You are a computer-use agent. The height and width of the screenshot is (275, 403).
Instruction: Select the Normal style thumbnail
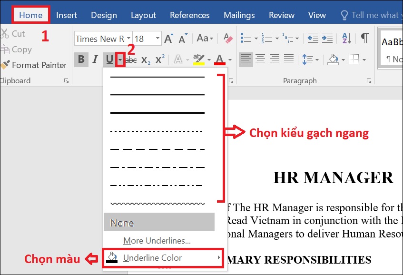[x=391, y=49]
